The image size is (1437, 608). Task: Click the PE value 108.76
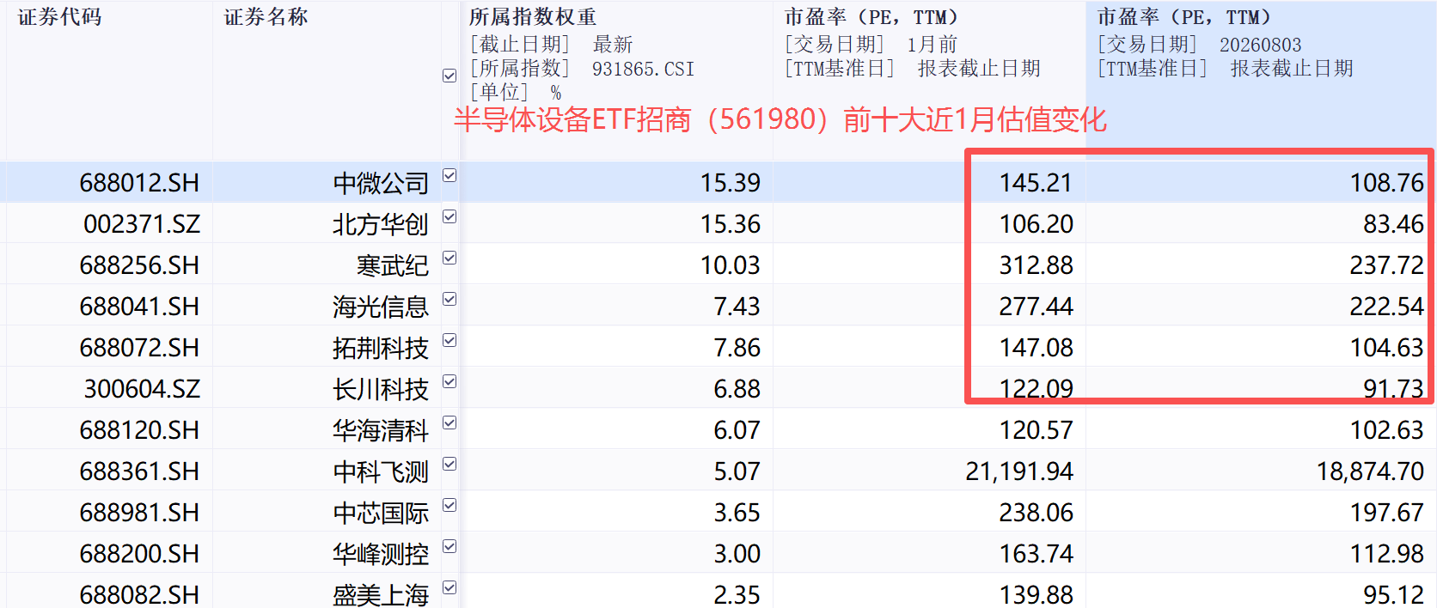[1387, 183]
